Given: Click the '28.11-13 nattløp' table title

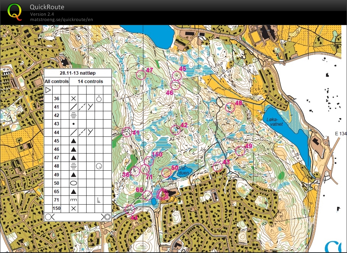Looking at the screenshot, I should 78,73.
